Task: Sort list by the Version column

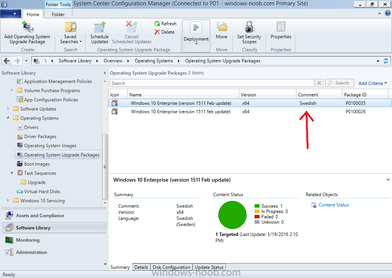Action: coord(268,95)
